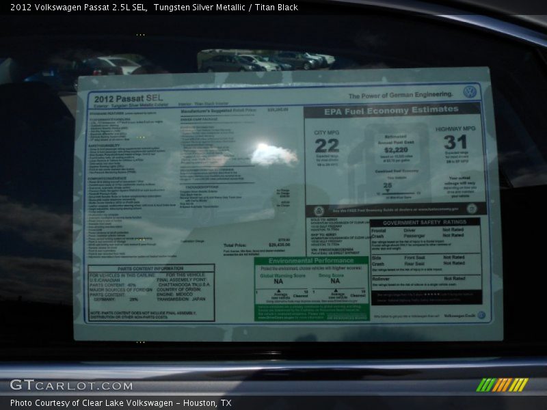547x410 pixels.
Task: Click the EPA seal left of the fueleconomy.gov notice
Action: tap(319, 211)
